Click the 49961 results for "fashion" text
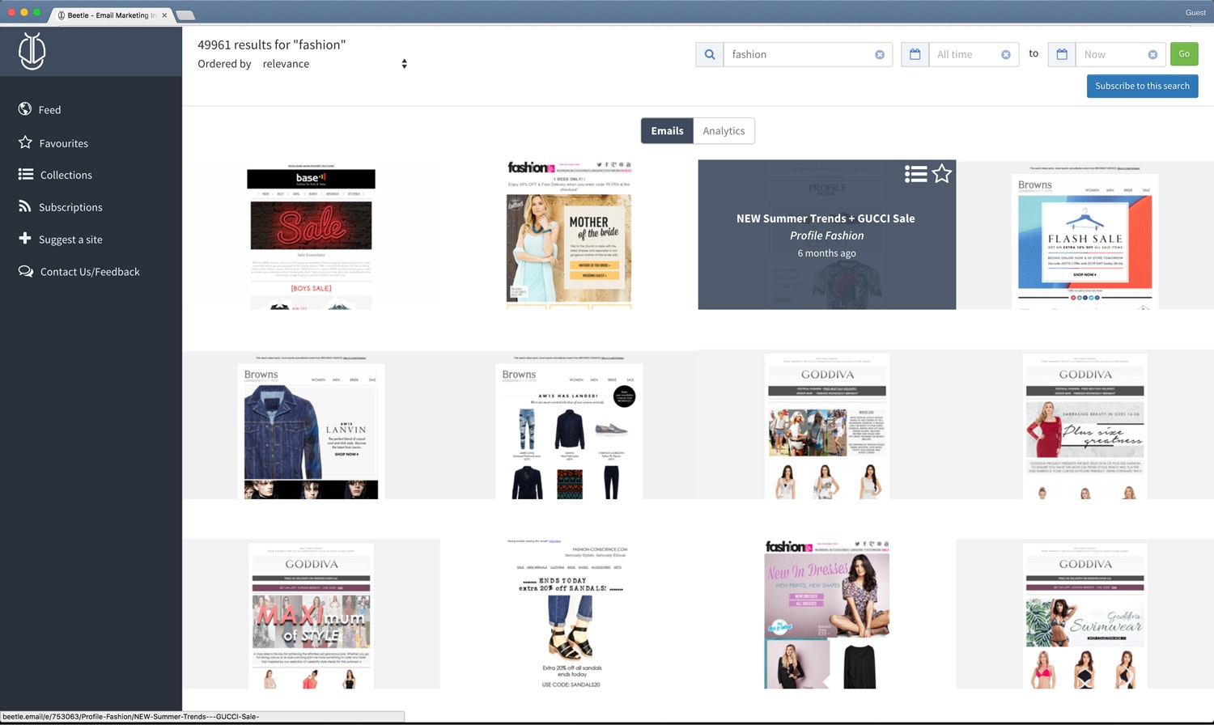 [x=271, y=45]
